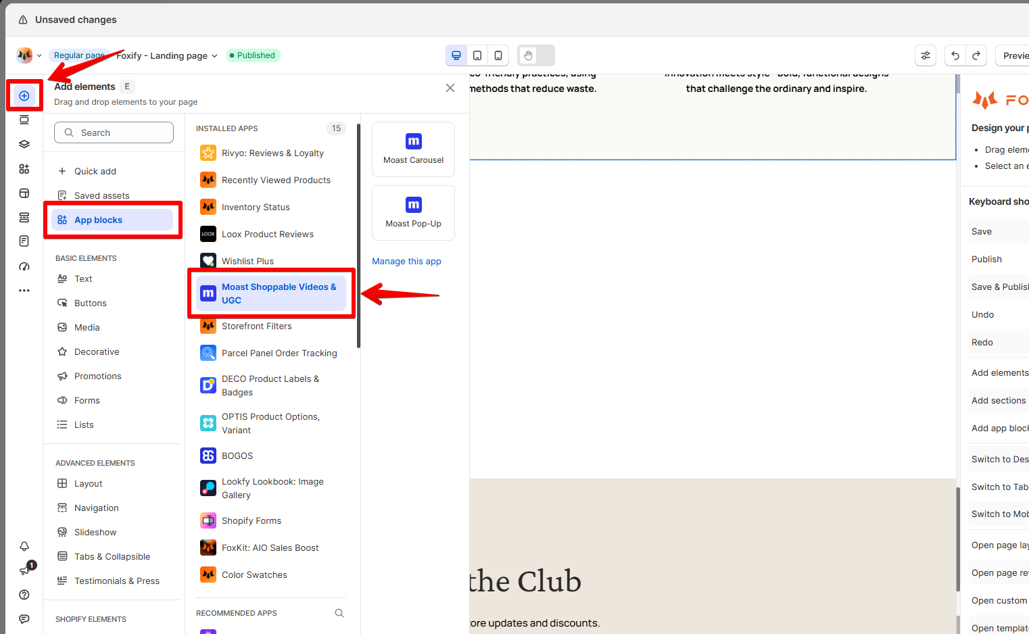1029x634 pixels.
Task: Select Loox Product Reviews app
Action: tap(267, 234)
